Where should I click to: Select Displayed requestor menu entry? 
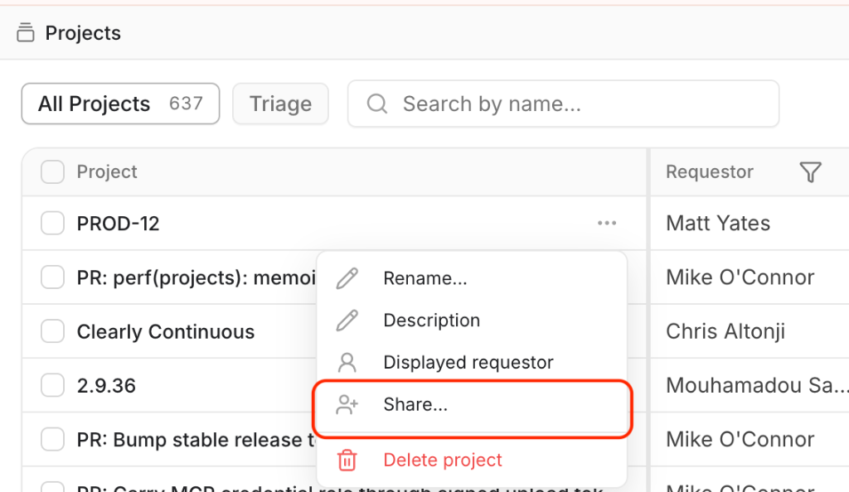tap(472, 362)
